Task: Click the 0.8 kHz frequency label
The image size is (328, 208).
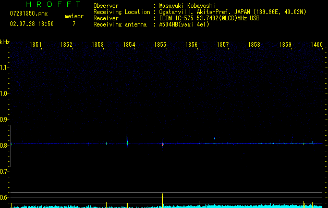Action: (x=4, y=146)
